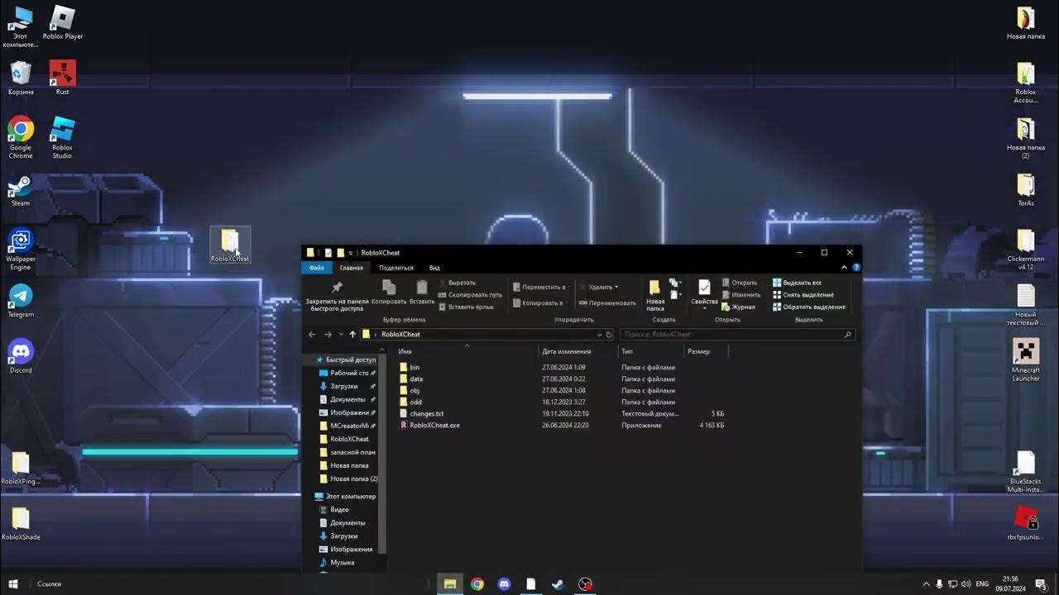
Task: Click Вставить ярлык in the ribbon
Action: (466, 307)
